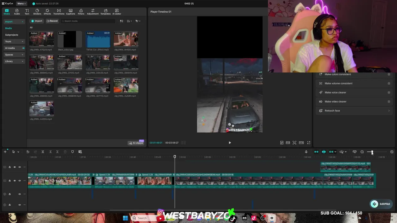The width and height of the screenshot is (397, 223).
Task: Open the Stickers tab
Action: [x=37, y=12]
